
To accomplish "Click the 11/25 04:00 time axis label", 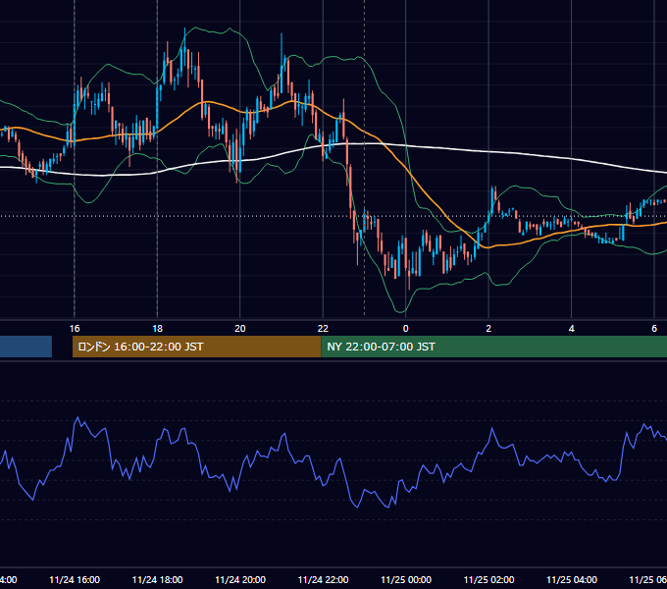I will point(572,579).
